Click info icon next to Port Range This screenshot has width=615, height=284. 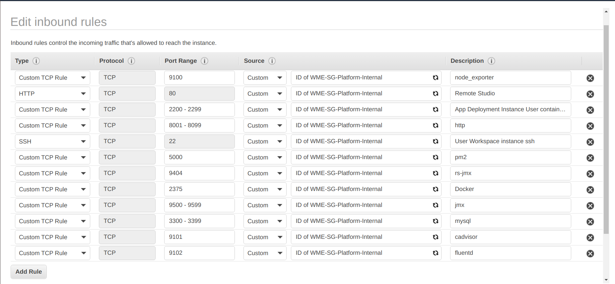204,61
